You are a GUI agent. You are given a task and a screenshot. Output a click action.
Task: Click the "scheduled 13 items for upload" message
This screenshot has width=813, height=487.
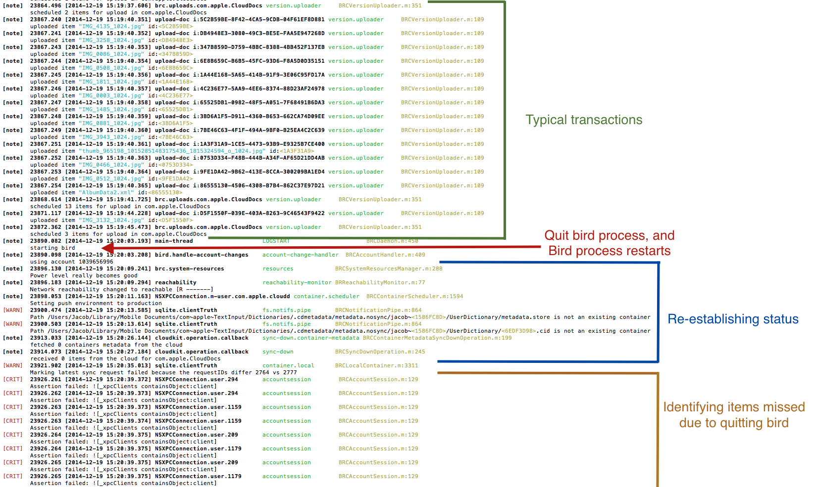click(120, 207)
